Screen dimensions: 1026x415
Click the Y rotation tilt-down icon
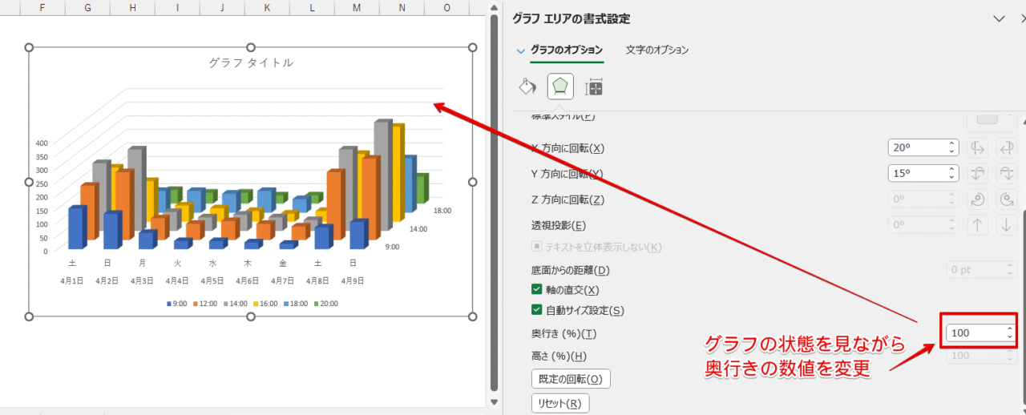1006,174
